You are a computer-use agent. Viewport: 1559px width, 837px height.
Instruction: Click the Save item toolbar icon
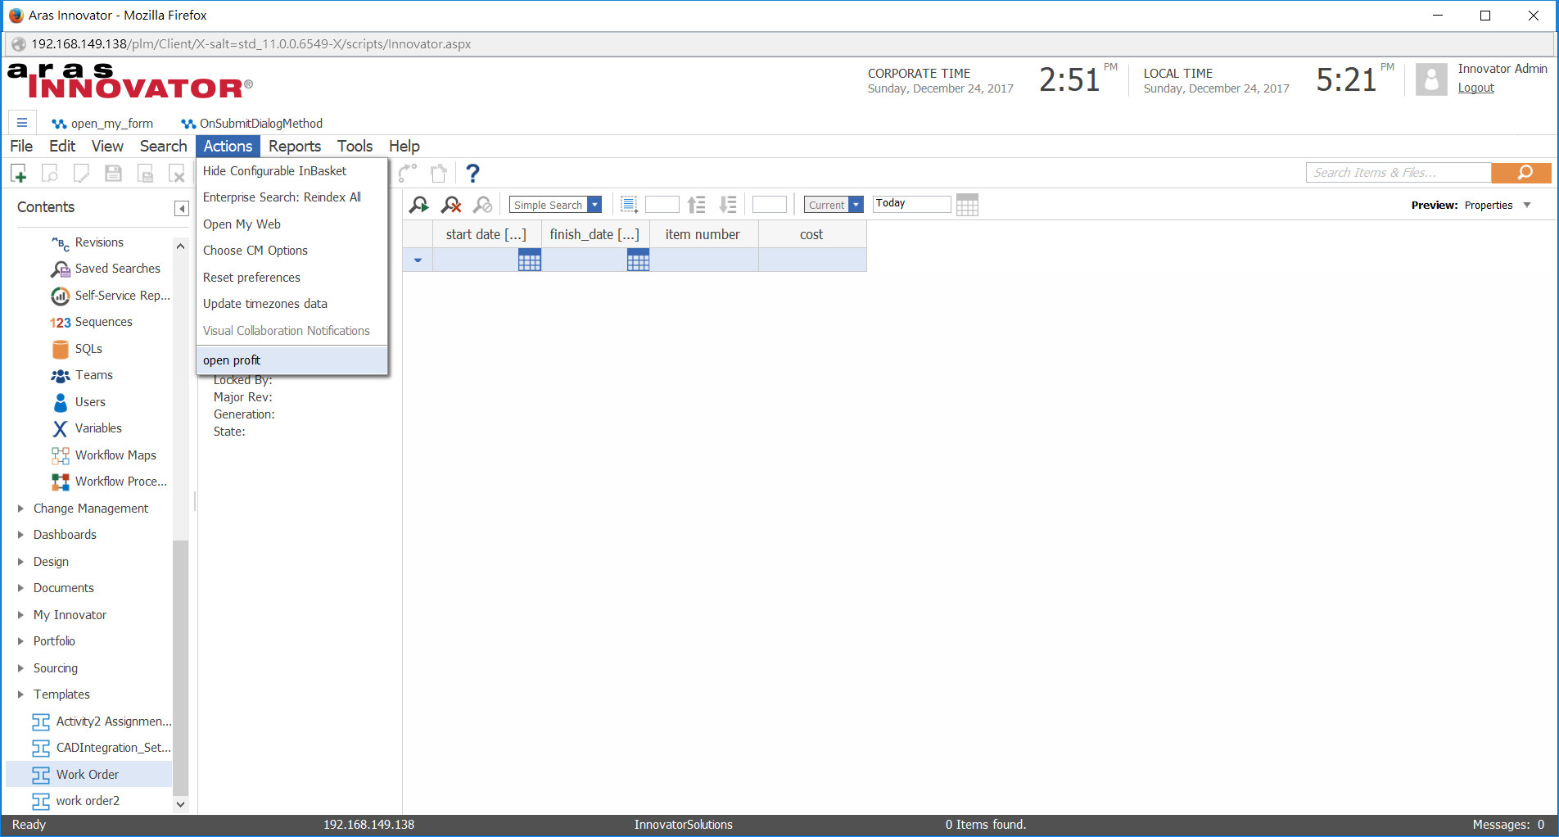pyautogui.click(x=113, y=174)
